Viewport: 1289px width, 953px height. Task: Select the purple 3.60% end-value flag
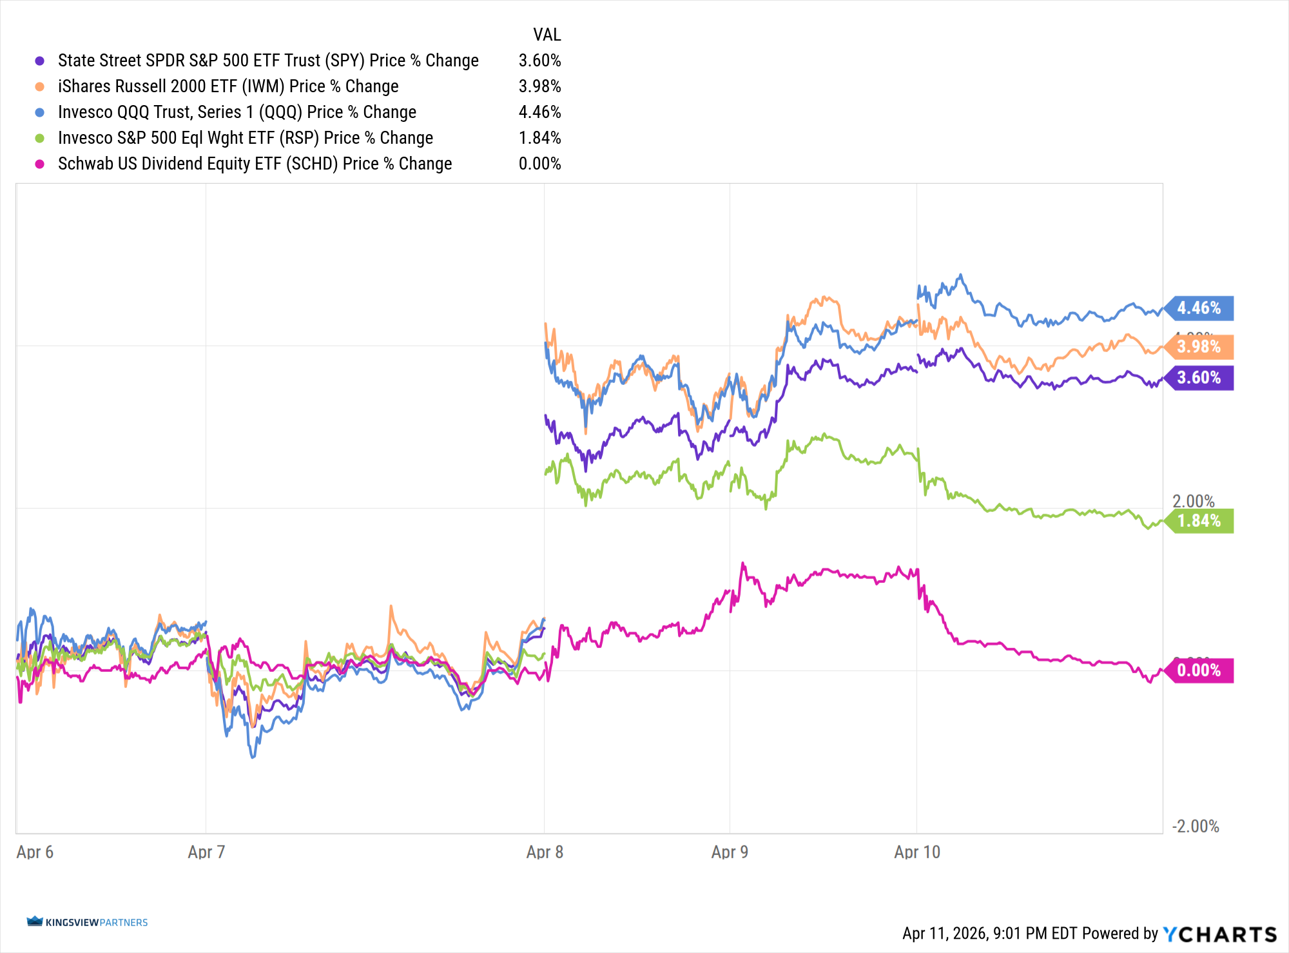tap(1199, 378)
